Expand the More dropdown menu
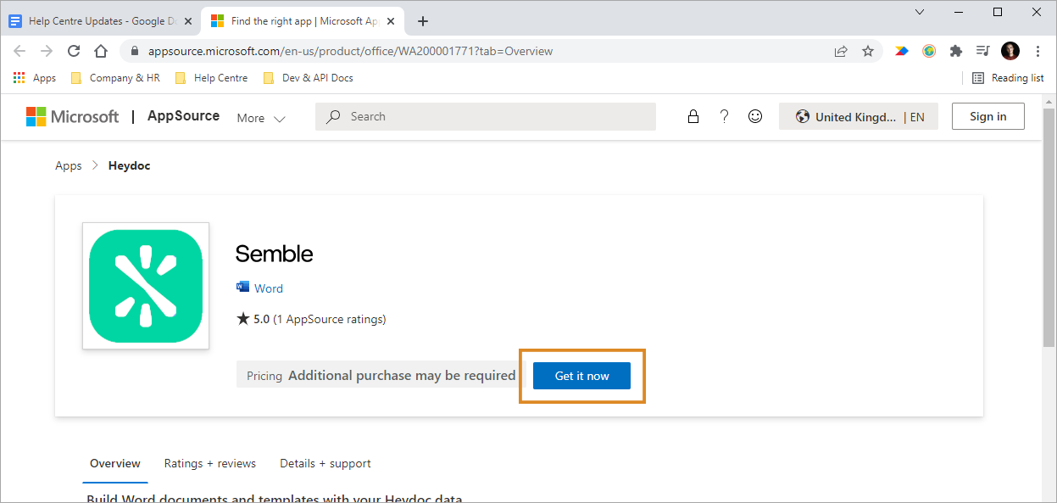The height and width of the screenshot is (503, 1057). point(261,118)
